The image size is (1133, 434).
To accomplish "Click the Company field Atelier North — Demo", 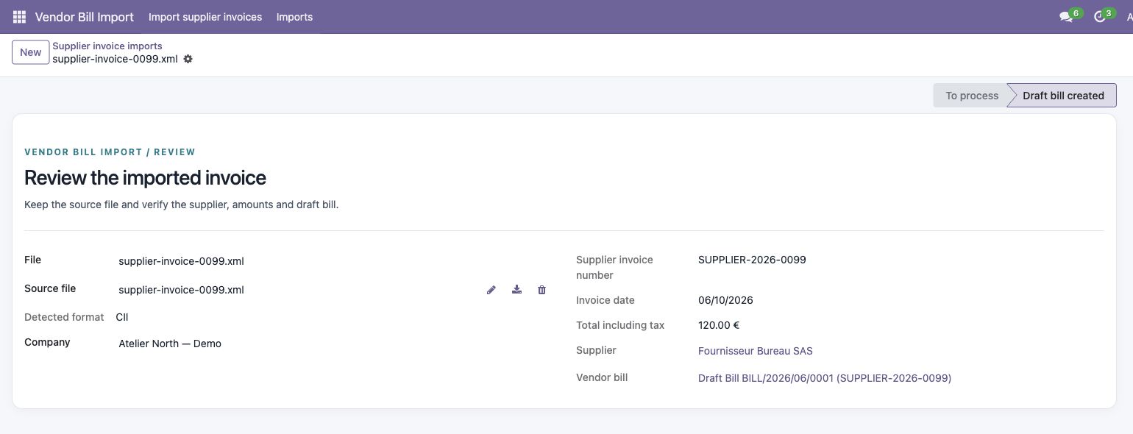I will pyautogui.click(x=170, y=344).
